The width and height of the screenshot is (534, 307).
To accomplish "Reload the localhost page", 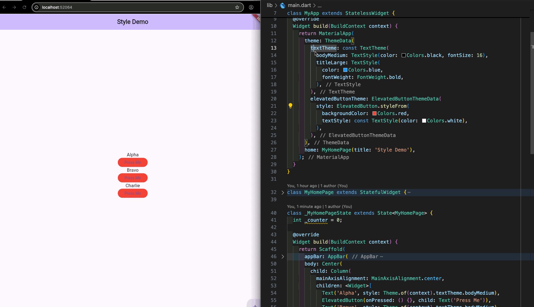I will [24, 7].
